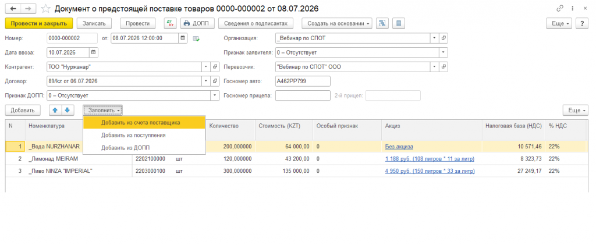The width and height of the screenshot is (596, 245).
Task: Expand Договор dropdown list
Action: (x=207, y=81)
